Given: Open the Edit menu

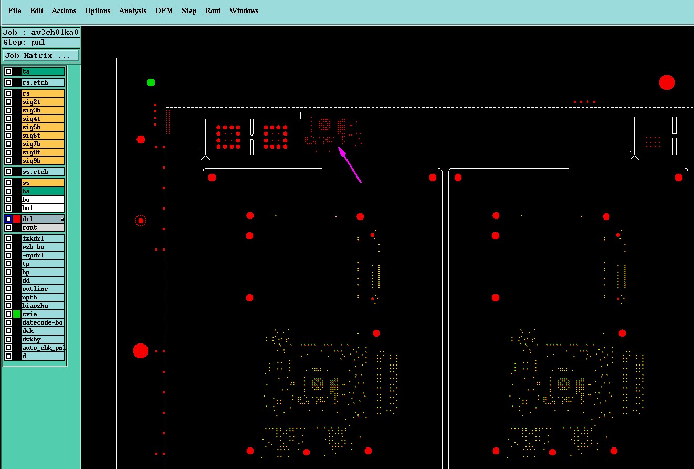Looking at the screenshot, I should [37, 11].
